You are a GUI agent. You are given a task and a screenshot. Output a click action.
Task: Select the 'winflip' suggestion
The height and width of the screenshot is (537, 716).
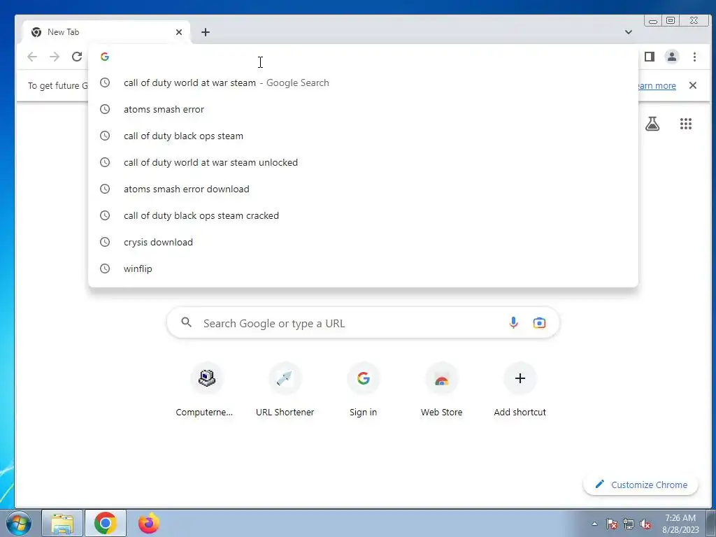(x=363, y=268)
